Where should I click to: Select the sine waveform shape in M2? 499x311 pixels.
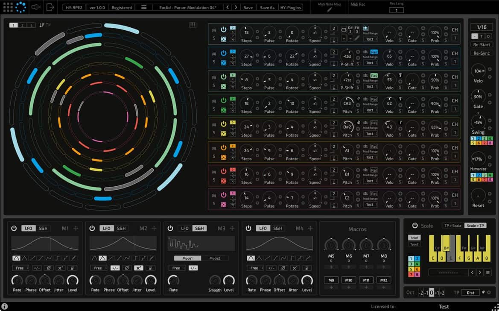click(x=94, y=258)
